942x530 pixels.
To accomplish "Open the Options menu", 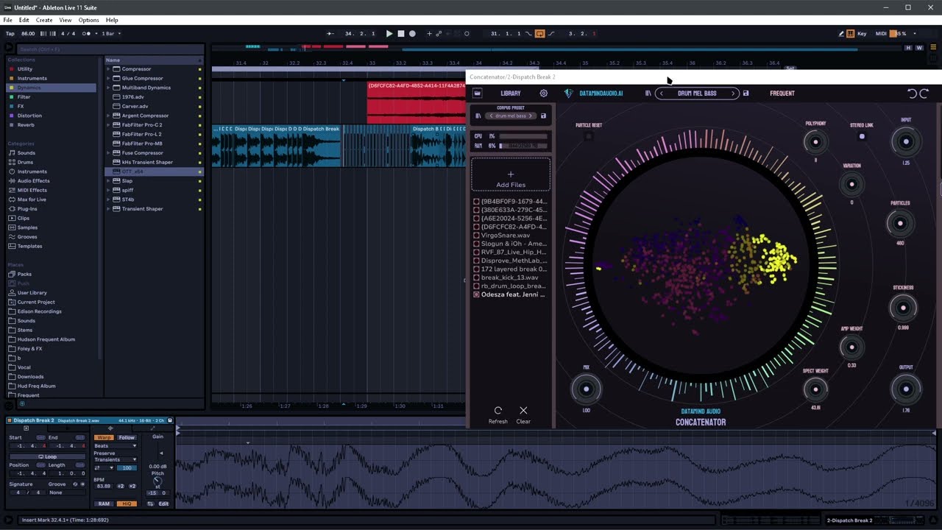I will click(89, 20).
